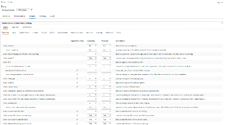
Task: Click the Supervised Only column header
Action: pos(77,41)
